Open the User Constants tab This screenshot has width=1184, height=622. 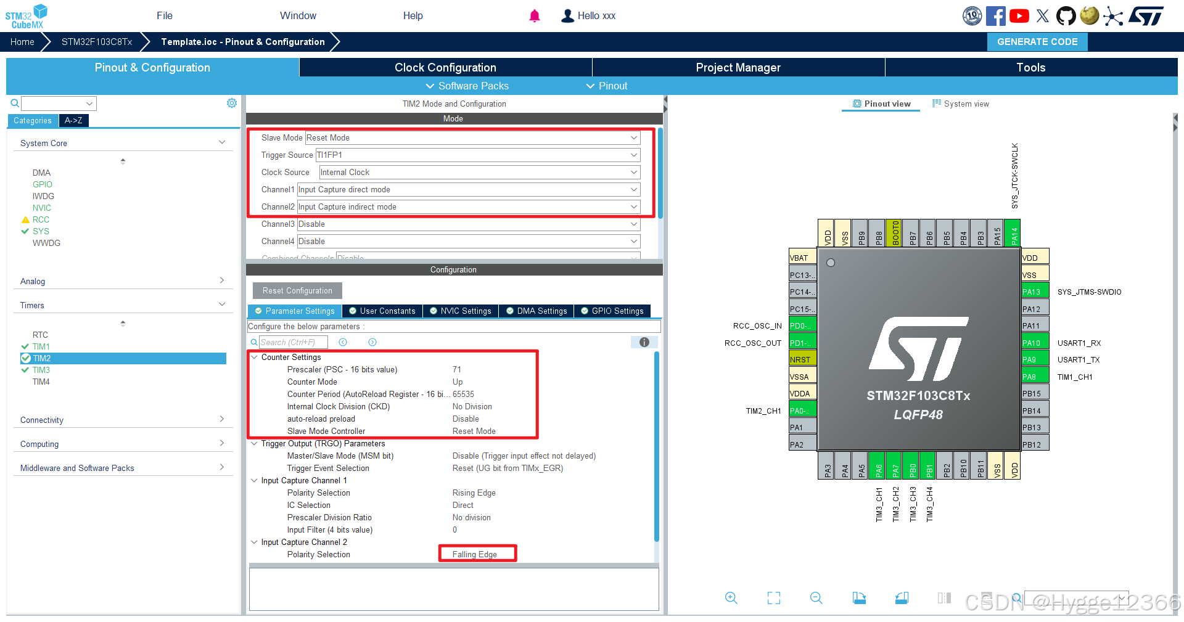click(x=382, y=311)
